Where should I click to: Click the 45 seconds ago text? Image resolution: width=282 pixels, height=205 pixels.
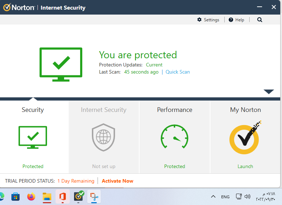coord(141,72)
